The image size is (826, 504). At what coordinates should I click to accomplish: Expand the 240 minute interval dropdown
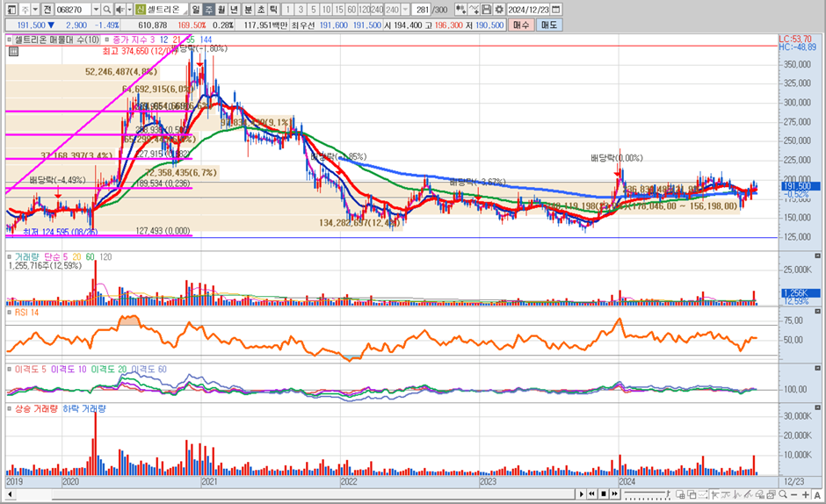click(406, 9)
